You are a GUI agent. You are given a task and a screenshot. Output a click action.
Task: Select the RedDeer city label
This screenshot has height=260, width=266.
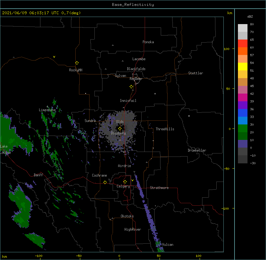[136, 79]
